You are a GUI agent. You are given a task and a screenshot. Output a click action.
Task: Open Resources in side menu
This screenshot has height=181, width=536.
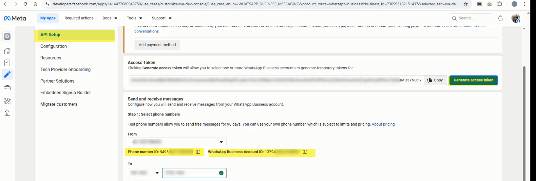(x=51, y=58)
